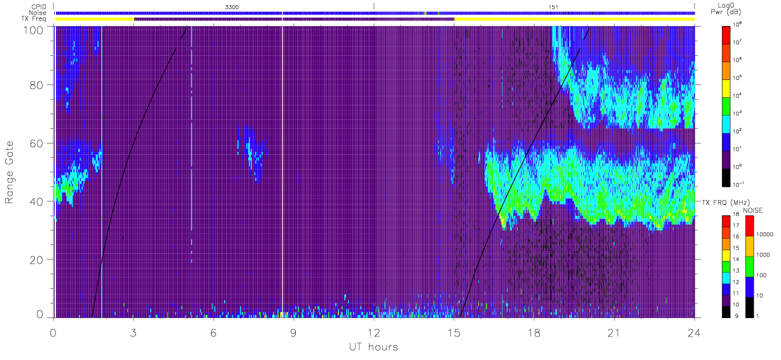Click the Noise row label at top
Viewport: 781px width, 360px height.
point(38,13)
